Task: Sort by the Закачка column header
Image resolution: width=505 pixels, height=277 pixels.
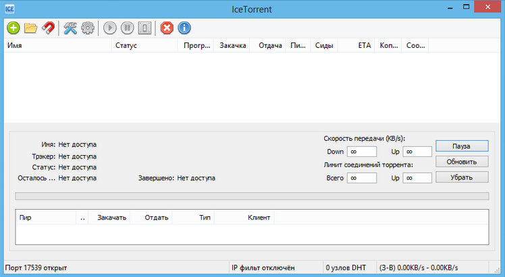Action: [232, 45]
